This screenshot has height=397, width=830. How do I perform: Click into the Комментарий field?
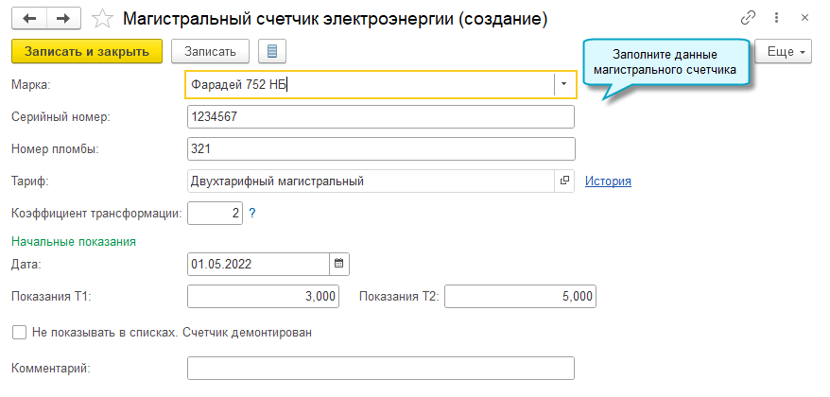[381, 368]
